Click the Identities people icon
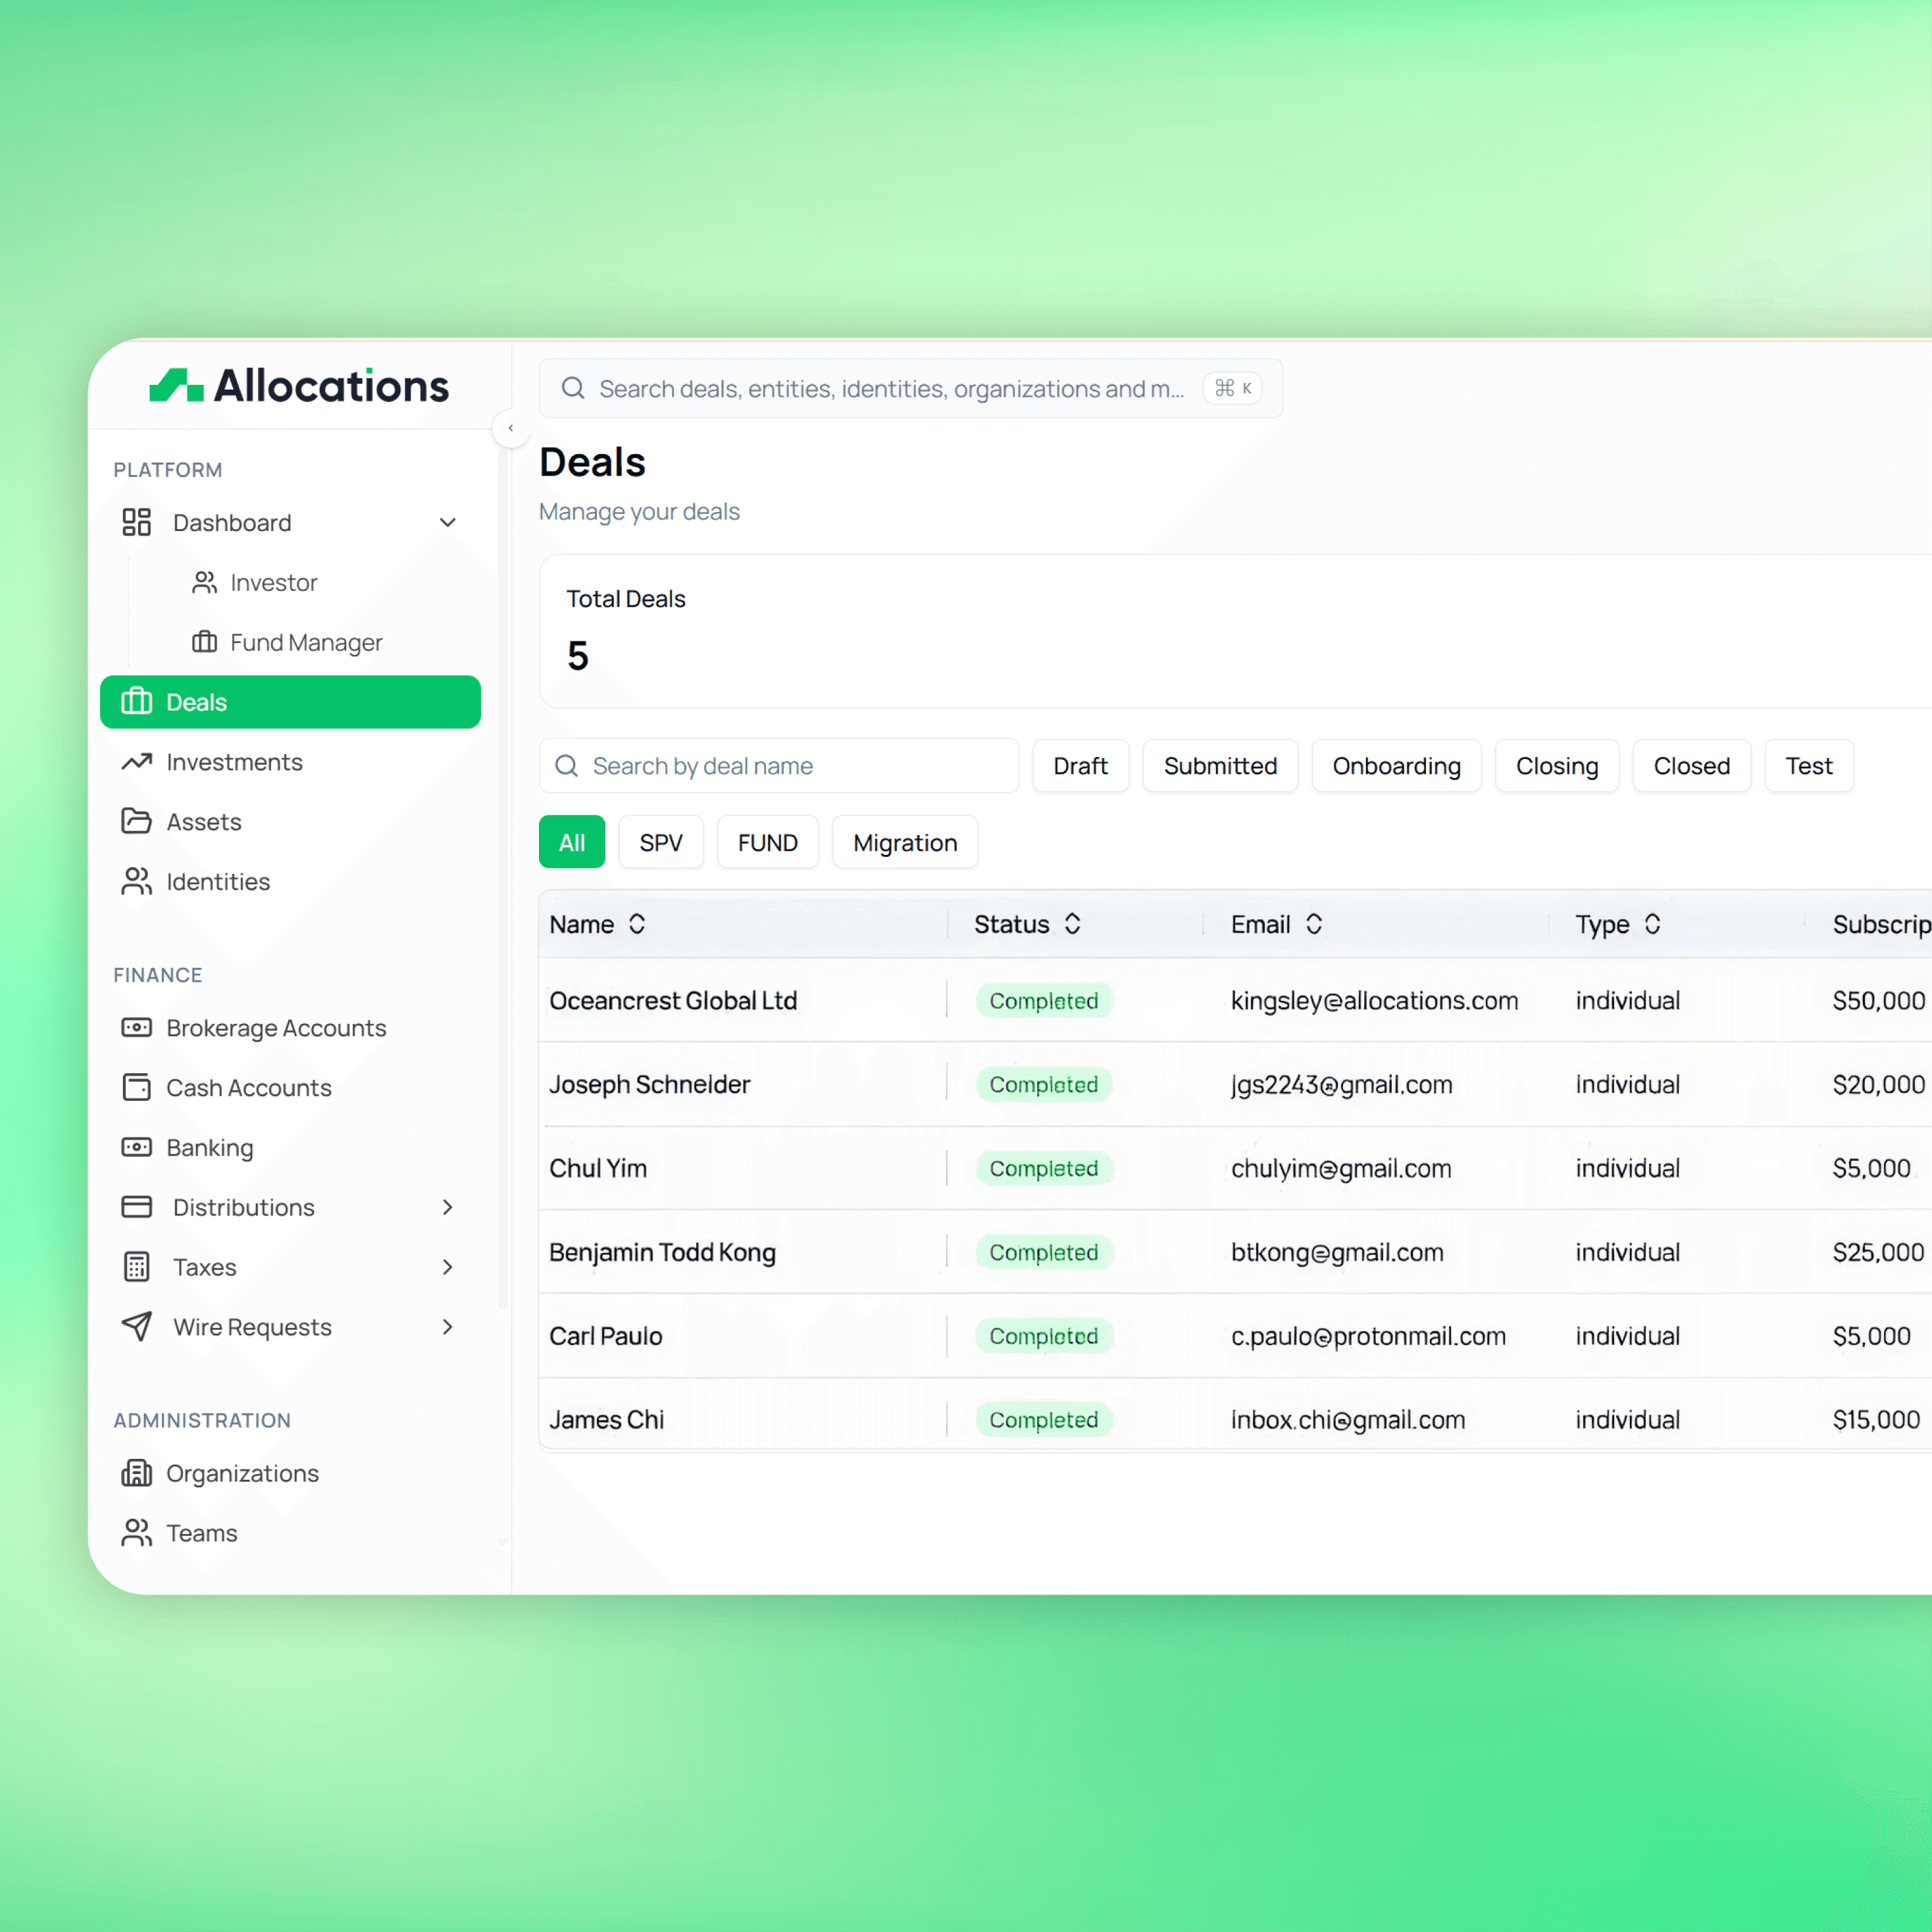 (137, 882)
